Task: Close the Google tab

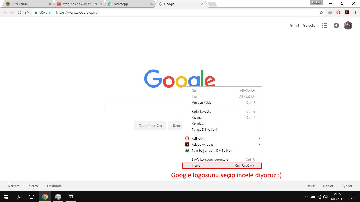Action: (x=202, y=4)
